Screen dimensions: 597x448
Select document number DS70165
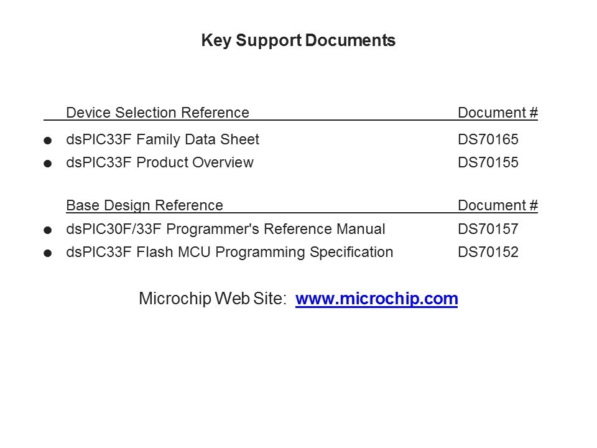tap(488, 140)
